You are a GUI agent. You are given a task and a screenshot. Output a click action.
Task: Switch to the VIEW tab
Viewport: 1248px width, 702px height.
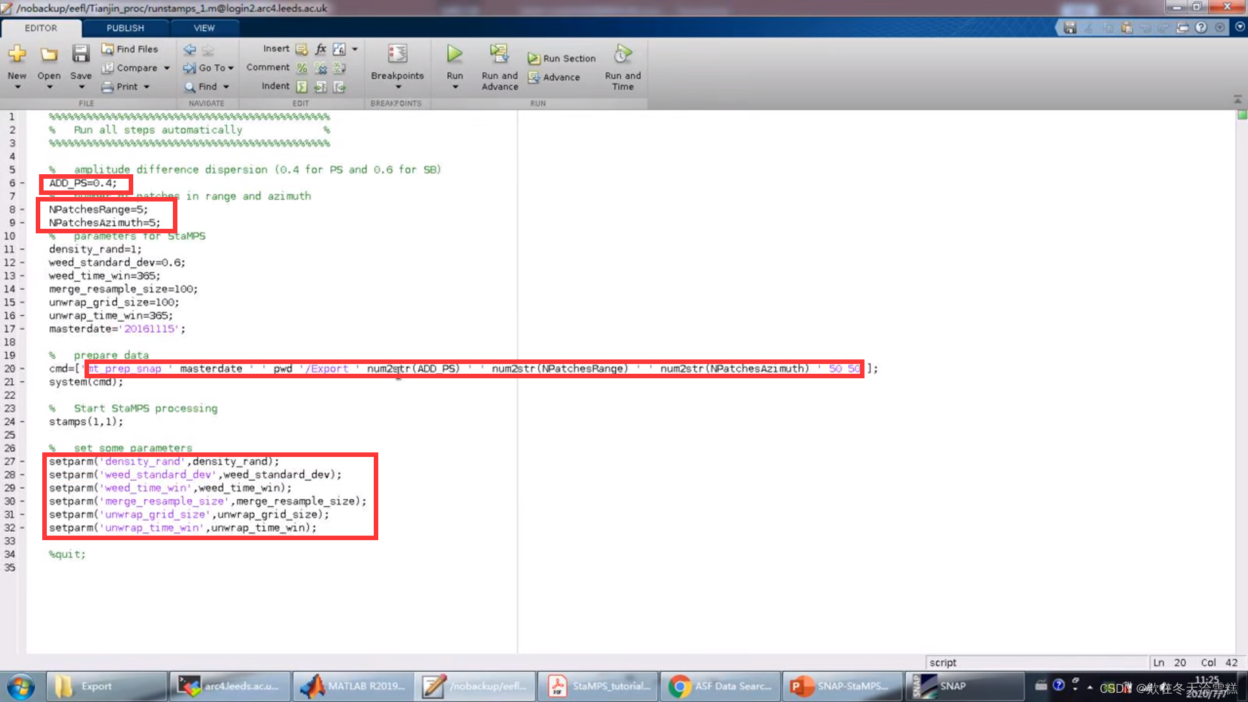coord(203,28)
